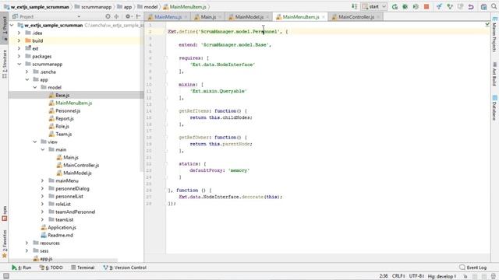Screen dimensions: 499x280
Task: Select Team.js in project tree
Action: point(64,134)
